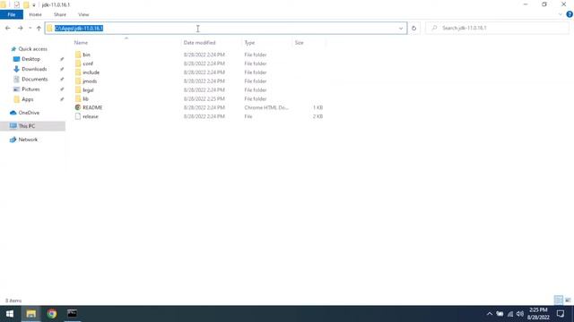Open the taskbar clock and date
574x322 pixels.
click(538, 314)
